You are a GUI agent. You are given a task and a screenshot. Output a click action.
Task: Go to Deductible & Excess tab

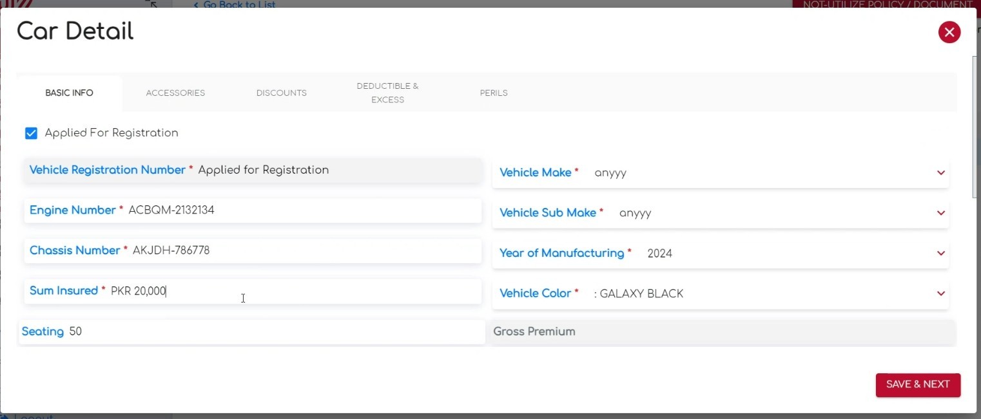[387, 93]
